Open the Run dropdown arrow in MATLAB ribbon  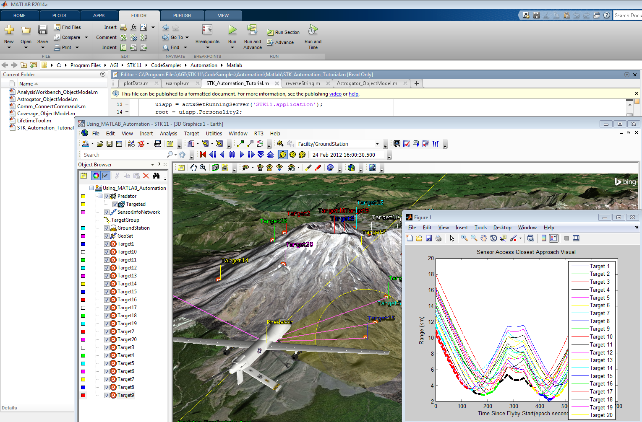[x=232, y=47]
